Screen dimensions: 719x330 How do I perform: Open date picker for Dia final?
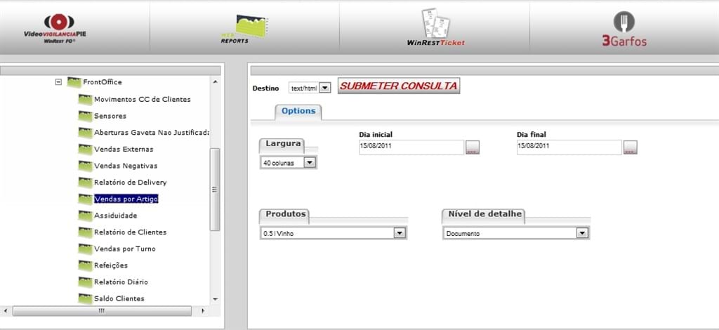(631, 147)
